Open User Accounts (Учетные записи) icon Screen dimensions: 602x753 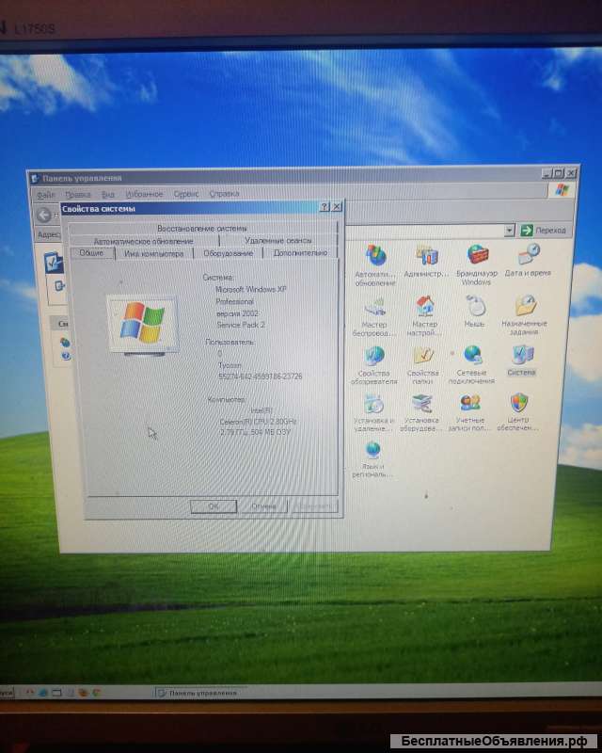470,406
